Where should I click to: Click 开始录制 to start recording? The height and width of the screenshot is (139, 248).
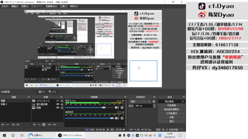[171, 105]
